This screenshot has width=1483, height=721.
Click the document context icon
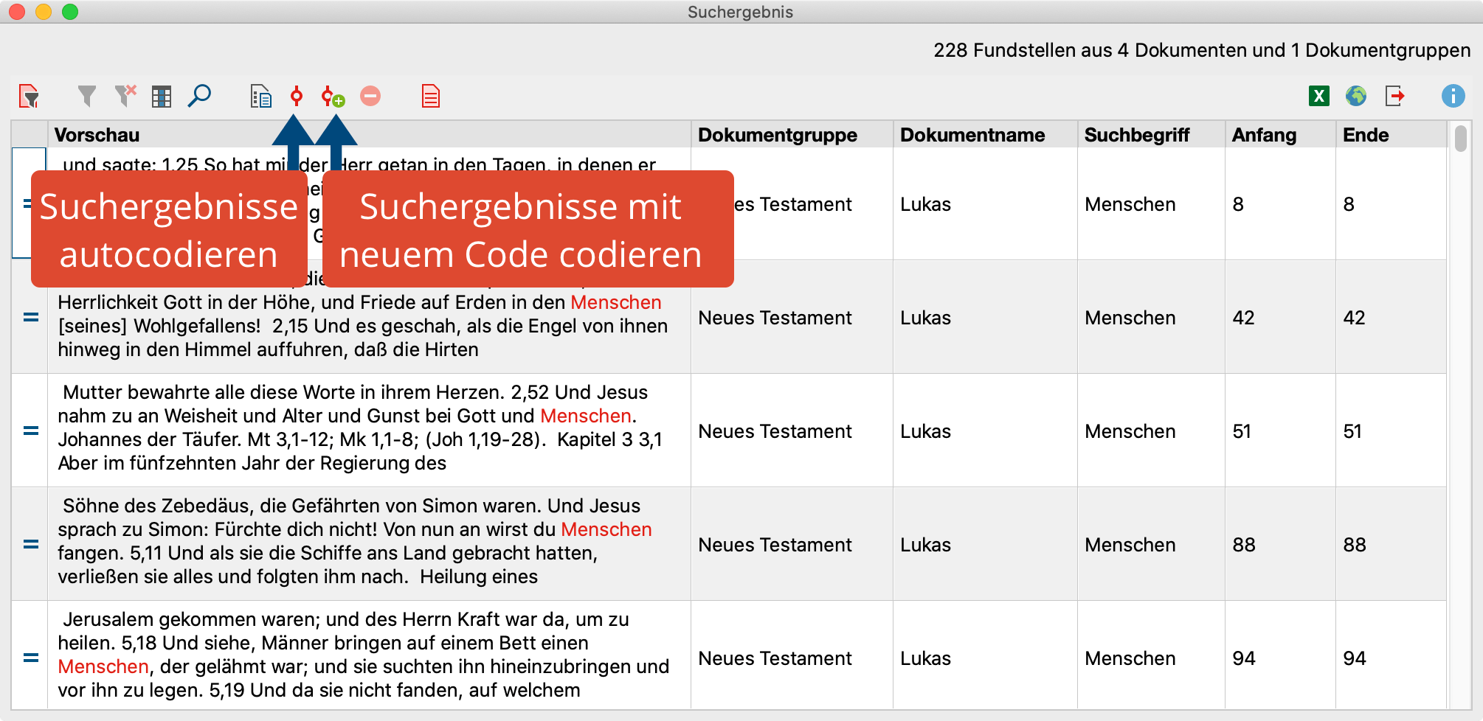point(261,96)
